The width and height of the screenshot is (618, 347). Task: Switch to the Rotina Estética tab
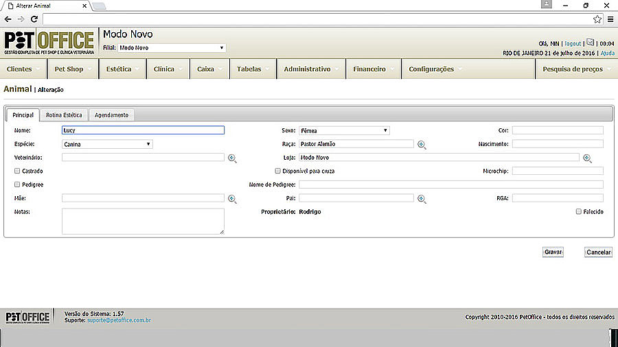pyautogui.click(x=64, y=115)
